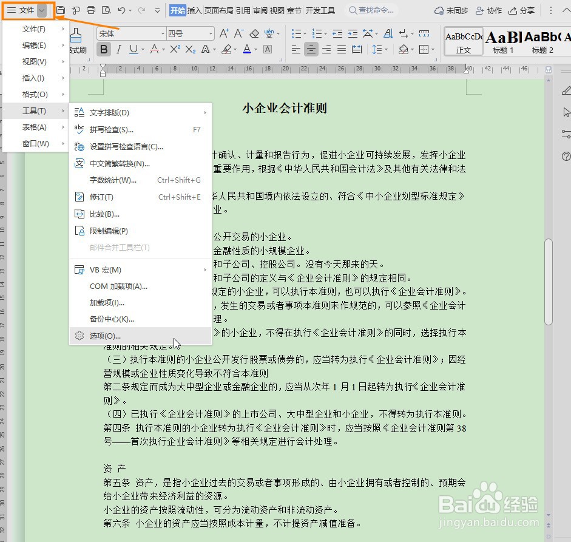Viewport: 571px width, 542px height.
Task: Apply the 标题 2 style
Action: 542,41
